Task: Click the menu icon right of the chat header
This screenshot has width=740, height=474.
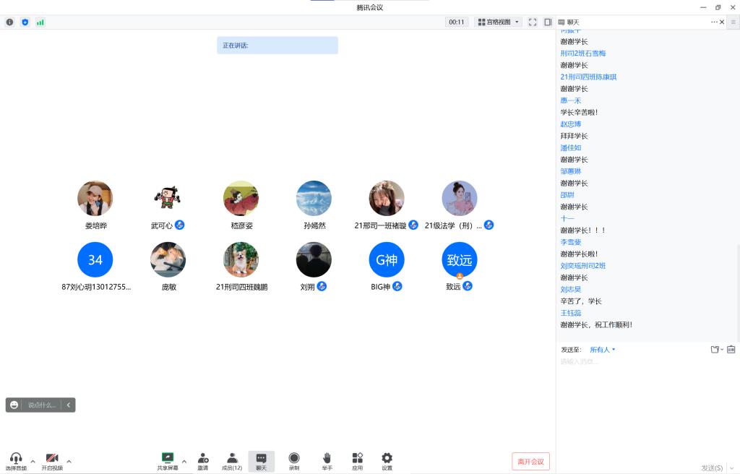Action: point(733,22)
